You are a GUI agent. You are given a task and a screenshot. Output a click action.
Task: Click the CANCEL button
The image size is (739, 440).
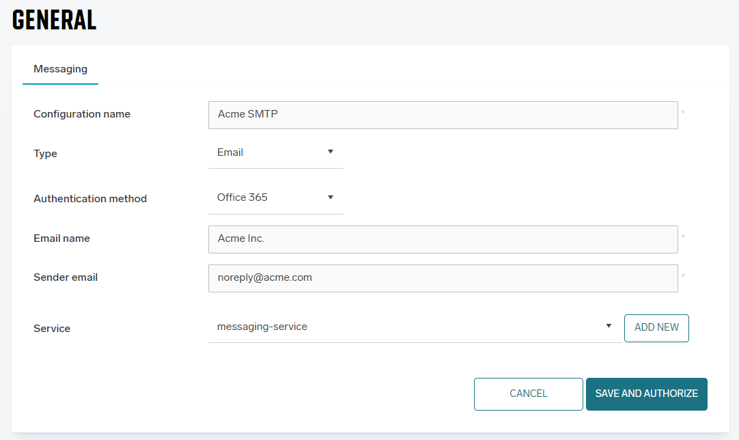tap(528, 394)
